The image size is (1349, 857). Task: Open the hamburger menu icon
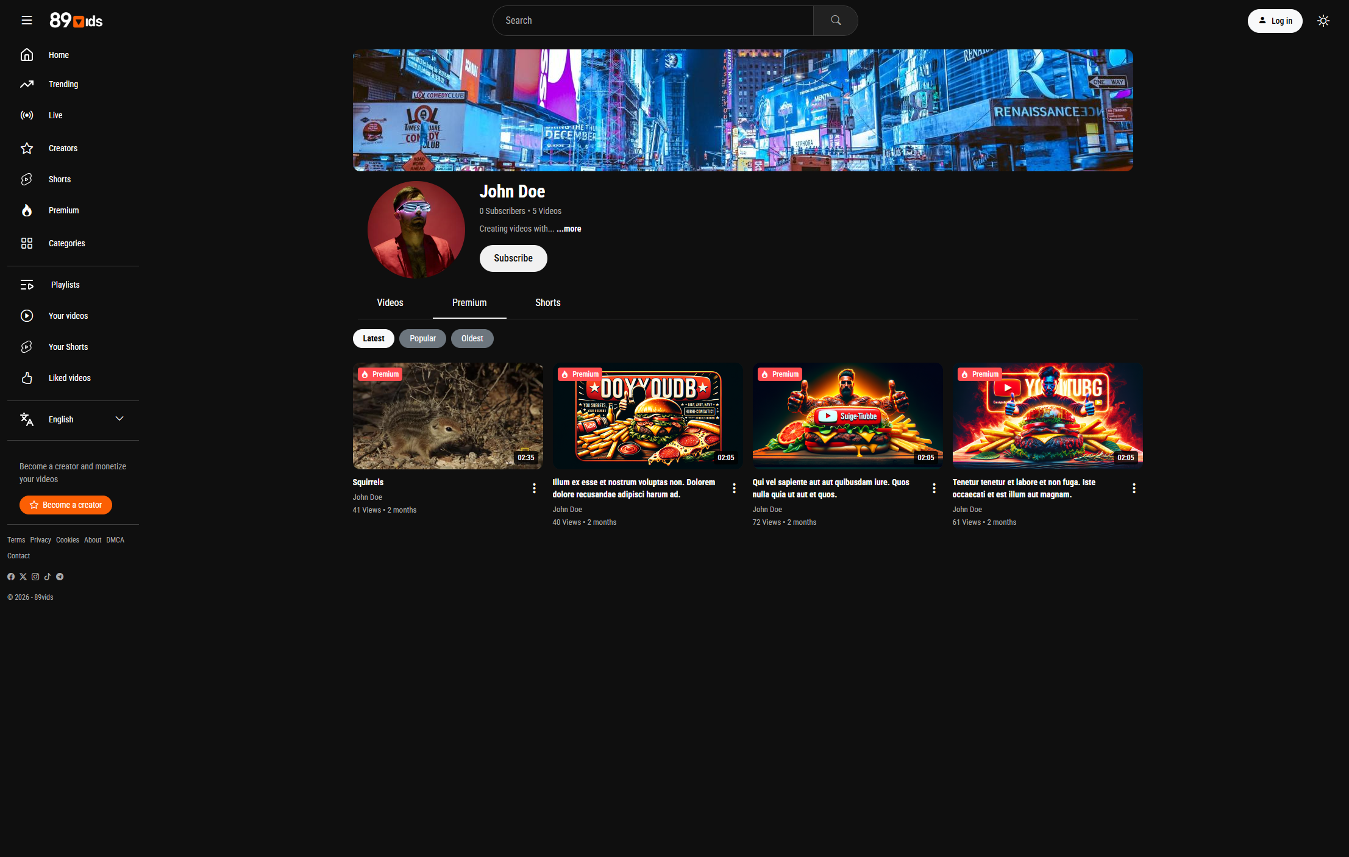pos(27,21)
